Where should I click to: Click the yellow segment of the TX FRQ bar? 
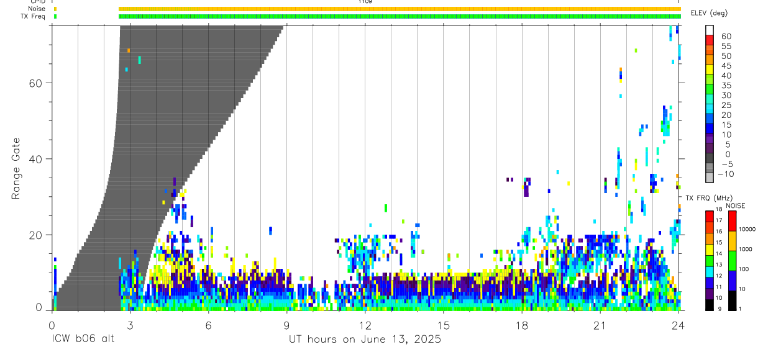709,249
